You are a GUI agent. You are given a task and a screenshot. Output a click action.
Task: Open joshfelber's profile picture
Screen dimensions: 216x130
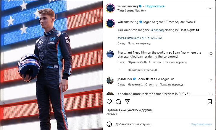pos(110,80)
